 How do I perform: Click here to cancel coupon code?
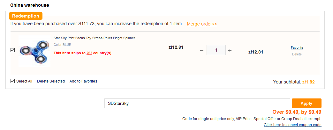pos(292,125)
